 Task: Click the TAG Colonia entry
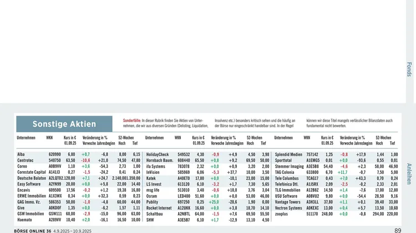tap(285, 172)
